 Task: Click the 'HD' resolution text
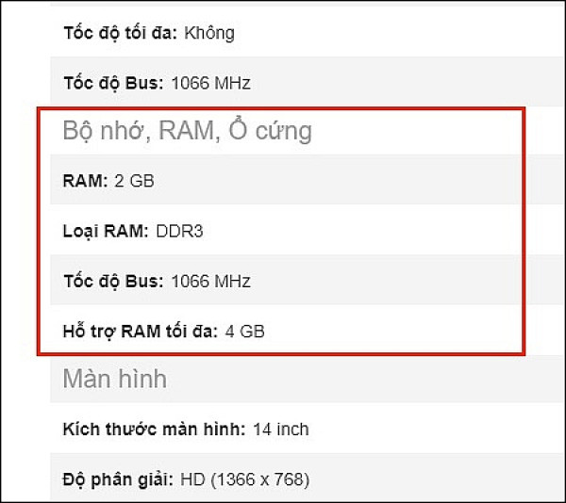pyautogui.click(x=191, y=480)
